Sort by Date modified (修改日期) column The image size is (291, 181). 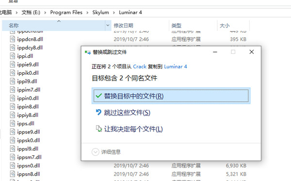coord(123,25)
